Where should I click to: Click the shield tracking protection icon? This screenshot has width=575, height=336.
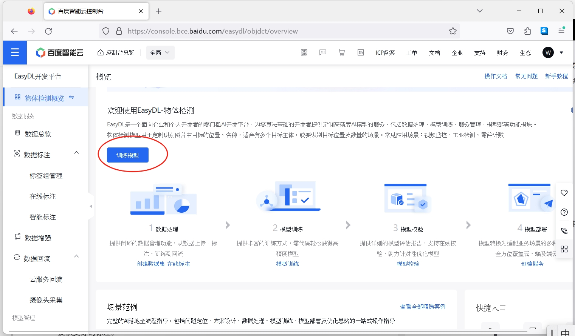(106, 31)
